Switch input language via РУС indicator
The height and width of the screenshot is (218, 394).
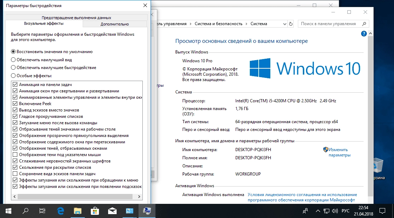point(346,211)
